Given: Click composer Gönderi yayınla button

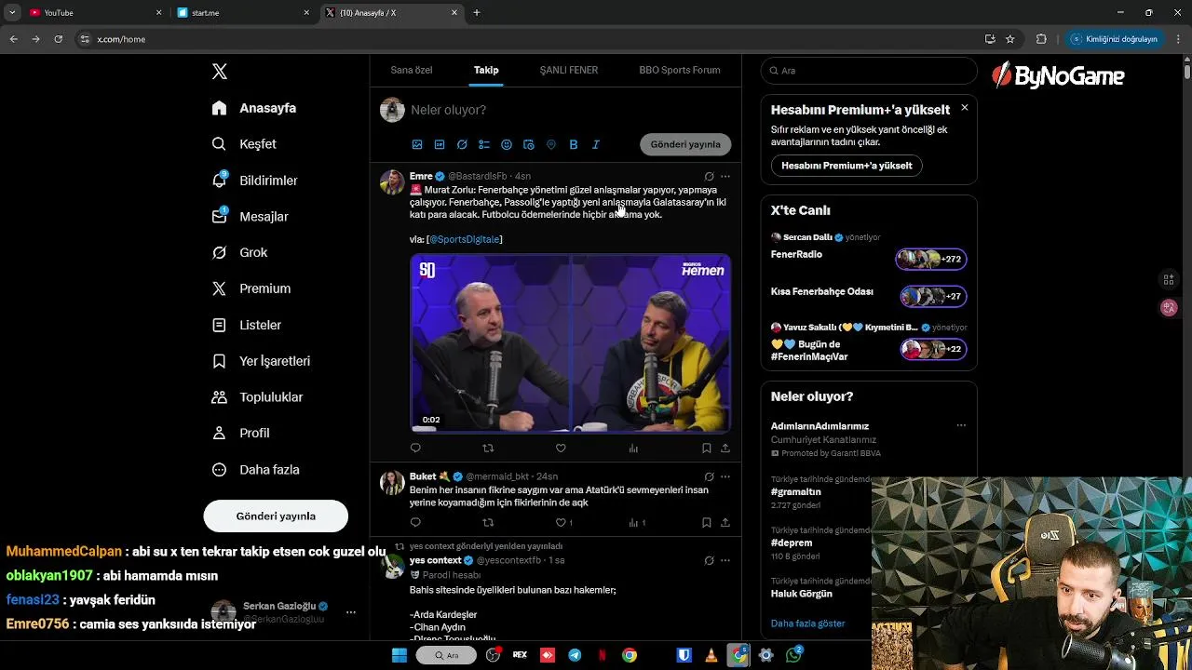Looking at the screenshot, I should 685,144.
